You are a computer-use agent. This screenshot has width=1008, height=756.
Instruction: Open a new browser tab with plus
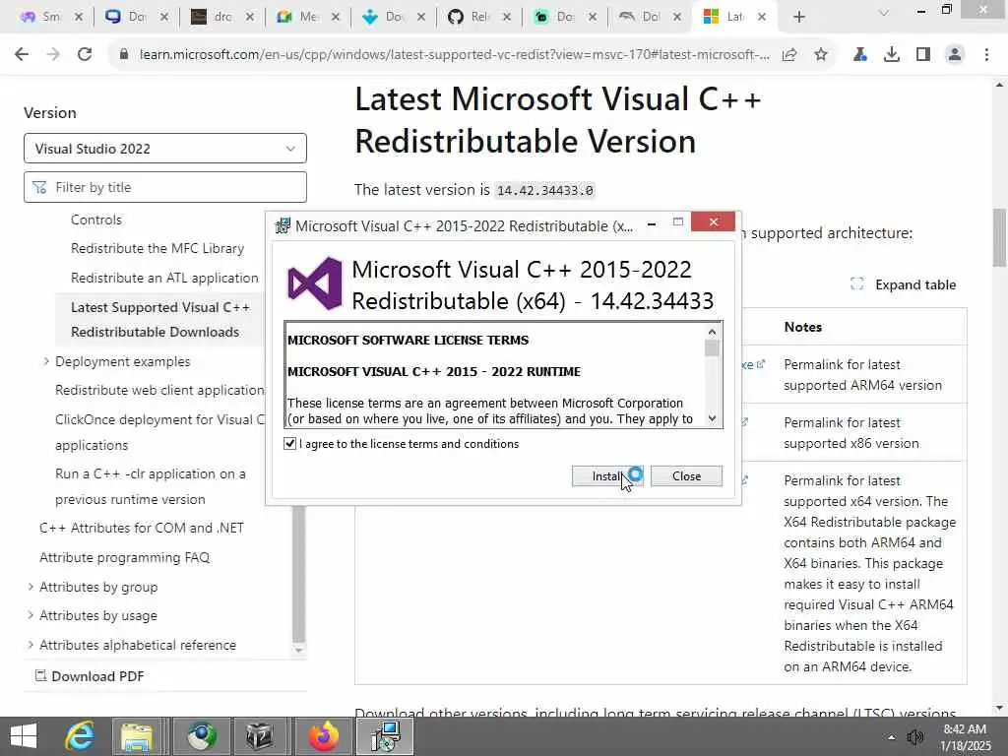[x=799, y=17]
